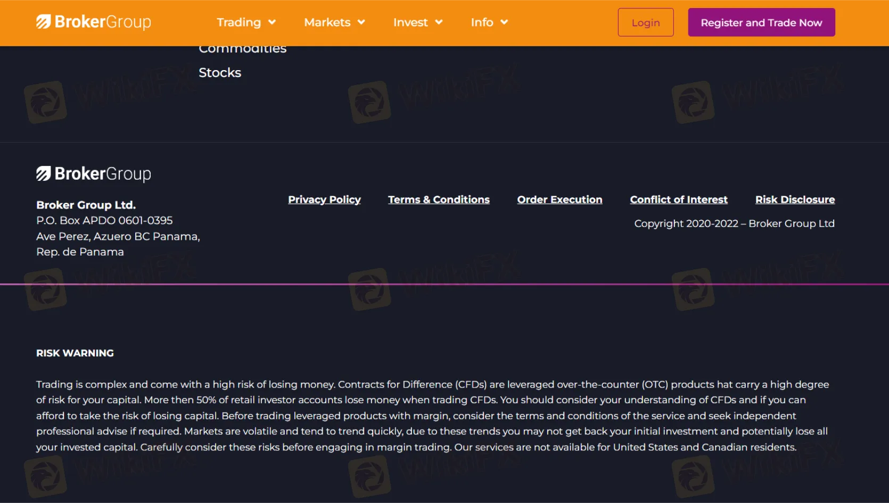Open the Markets menu
This screenshot has width=889, height=503.
(x=327, y=22)
